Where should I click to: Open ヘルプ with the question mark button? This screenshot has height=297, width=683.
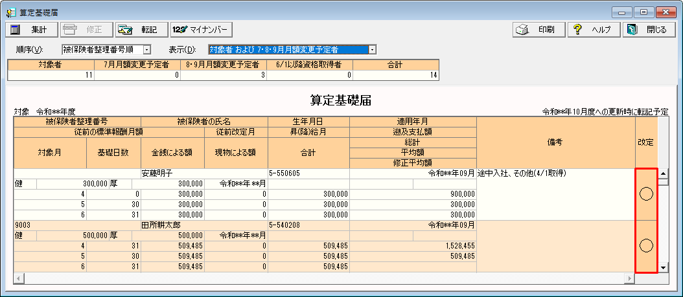593,30
